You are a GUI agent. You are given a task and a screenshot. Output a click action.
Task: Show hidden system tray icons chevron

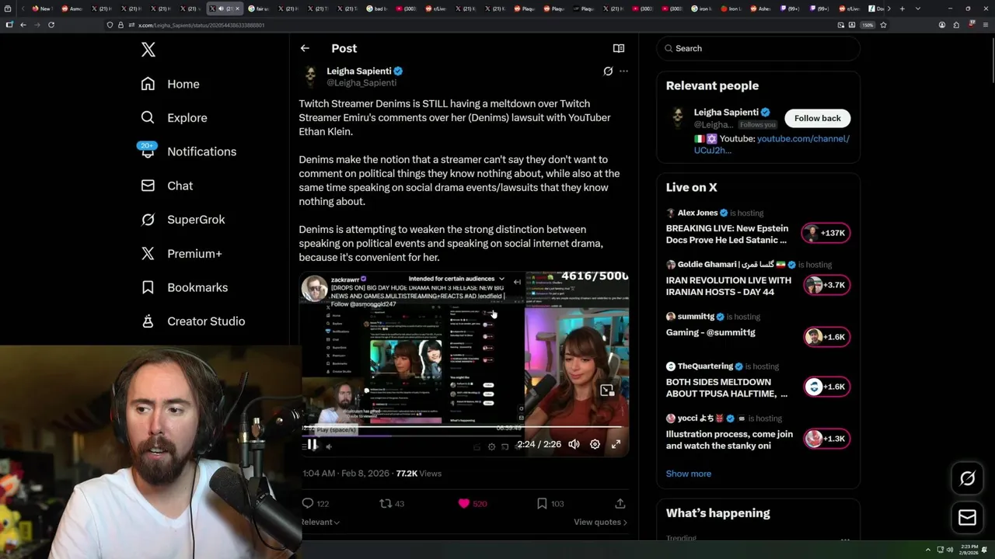(x=928, y=550)
